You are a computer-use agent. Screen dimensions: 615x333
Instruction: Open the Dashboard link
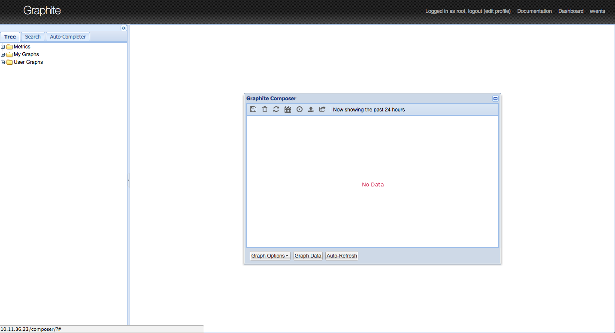pos(571,11)
